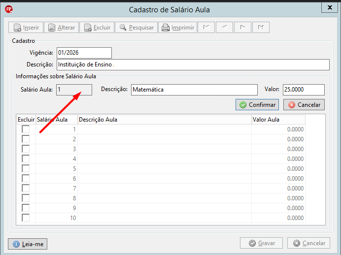Click the Gravar save button
The height and width of the screenshot is (255, 341).
click(x=261, y=243)
